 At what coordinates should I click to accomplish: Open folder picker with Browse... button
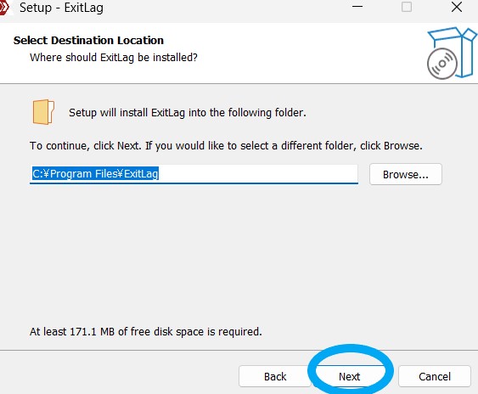[x=406, y=174]
